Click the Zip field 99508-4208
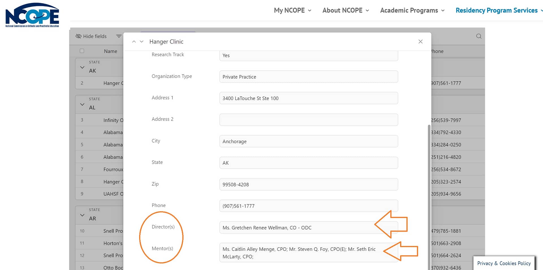 tap(309, 184)
